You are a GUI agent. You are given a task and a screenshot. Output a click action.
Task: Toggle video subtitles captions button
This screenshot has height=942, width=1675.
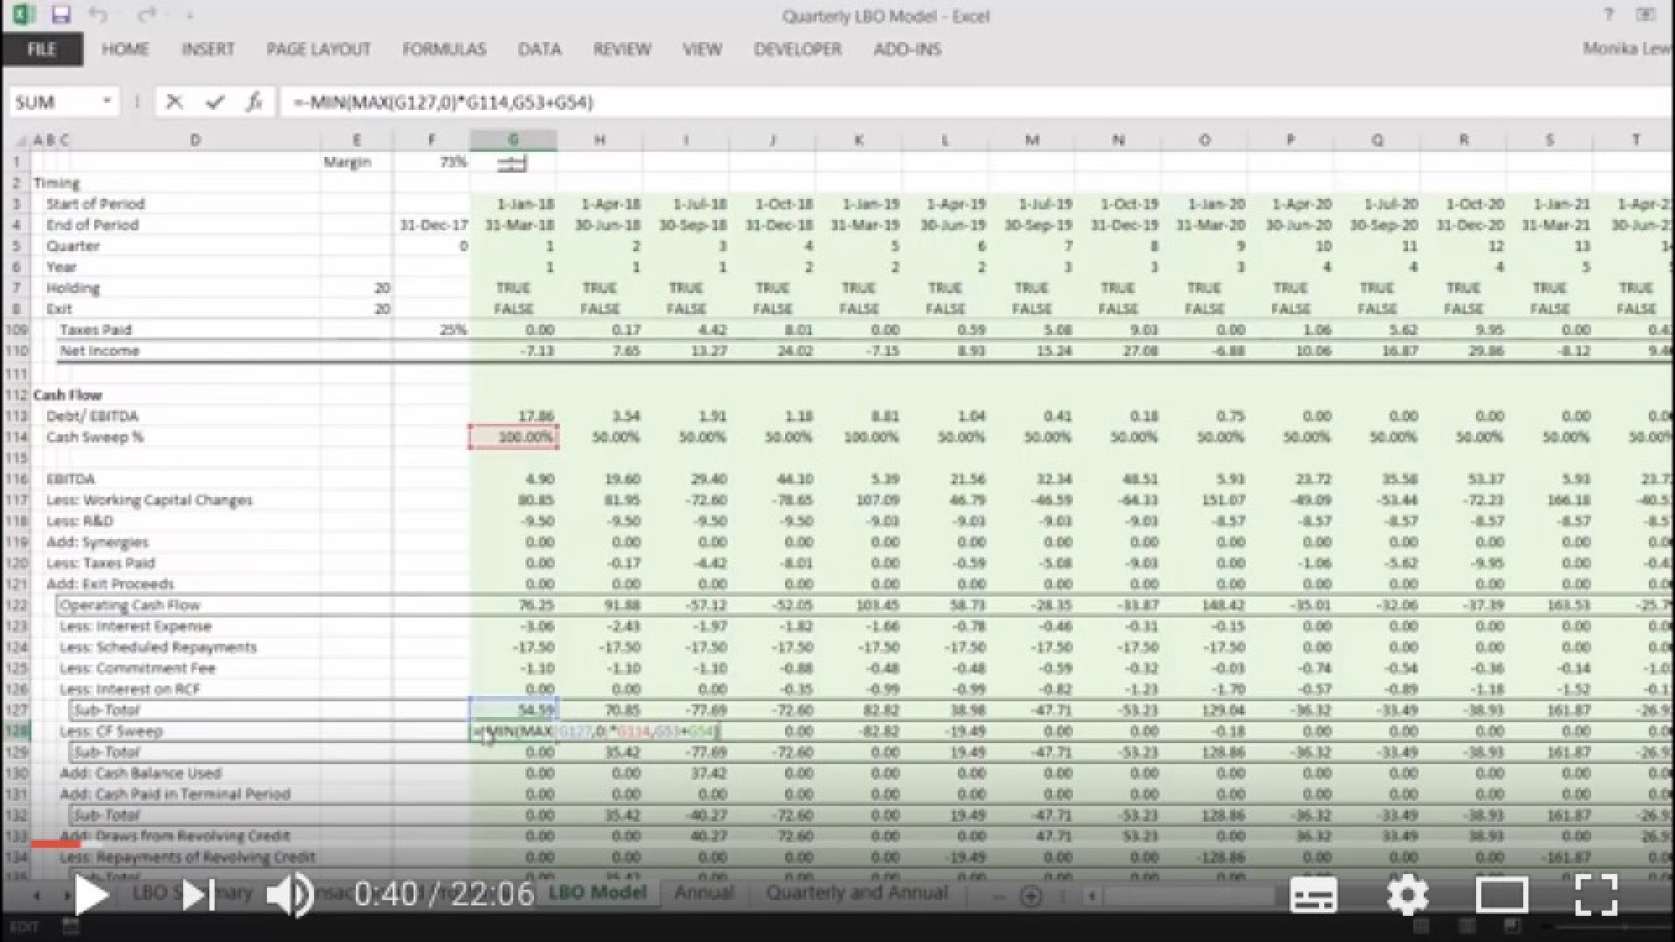[1314, 895]
